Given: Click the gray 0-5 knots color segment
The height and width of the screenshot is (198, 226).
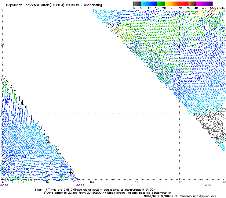Looking at the screenshot, I should click(x=137, y=4).
